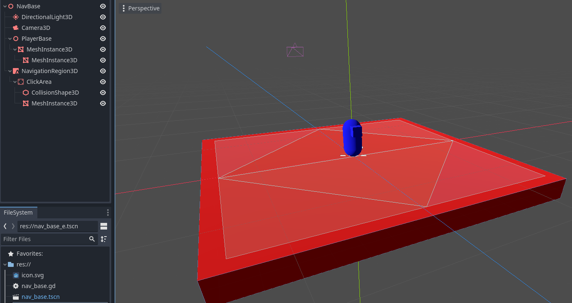Select nav_base.tscn in FileSystem
This screenshot has height=303, width=572.
pos(41,297)
